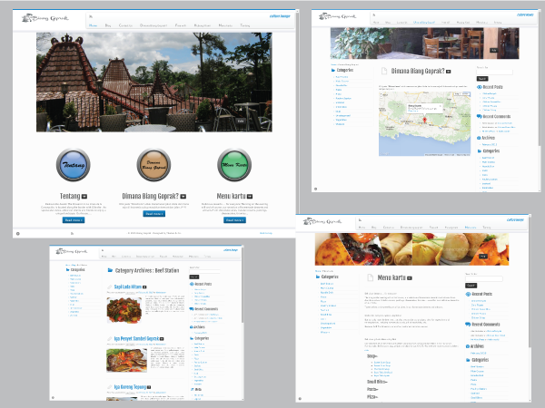Click the red map marker on the map

pyautogui.click(x=424, y=120)
